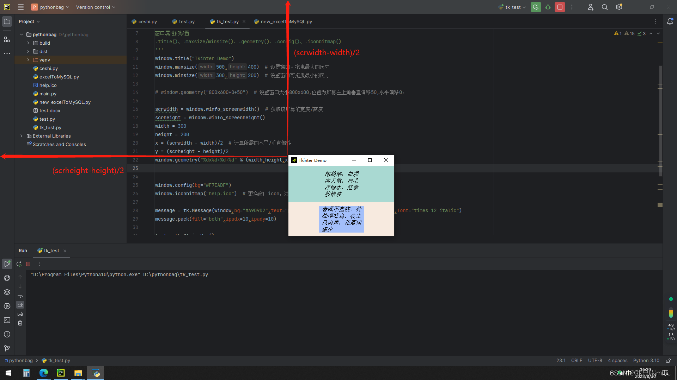
Task: Open the Terminal tool window
Action: [x=7, y=320]
